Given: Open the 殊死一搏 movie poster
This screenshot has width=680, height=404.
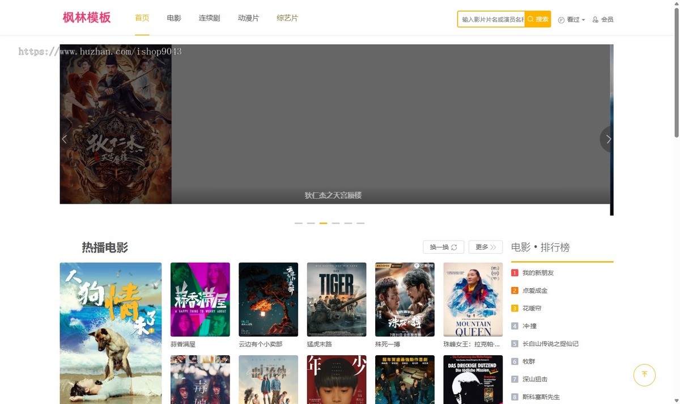Looking at the screenshot, I should 405,300.
